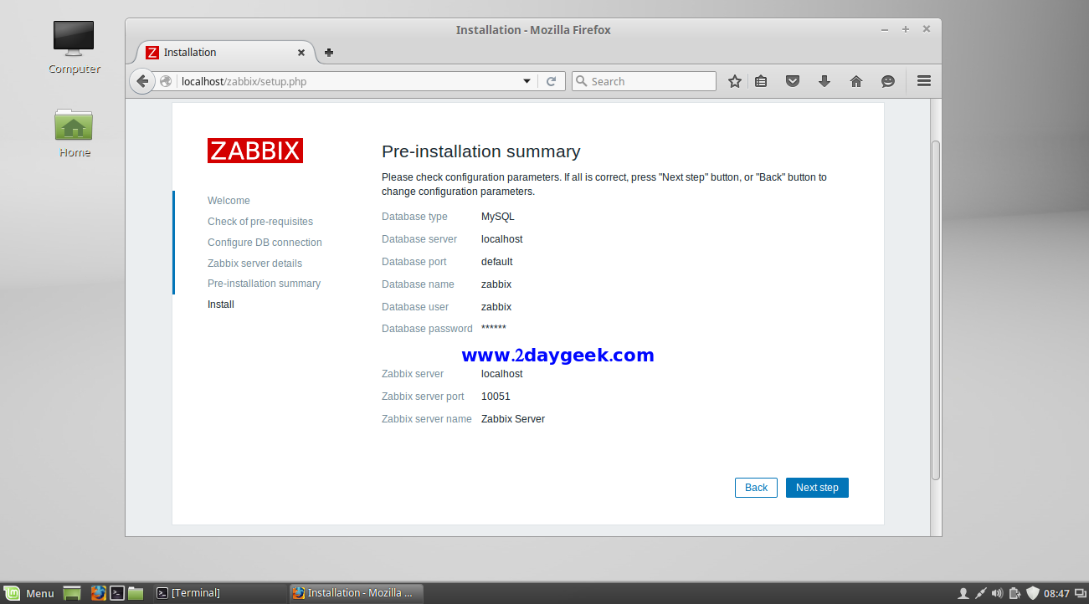Switch to Installation Firefox taskbar item

[x=356, y=593]
